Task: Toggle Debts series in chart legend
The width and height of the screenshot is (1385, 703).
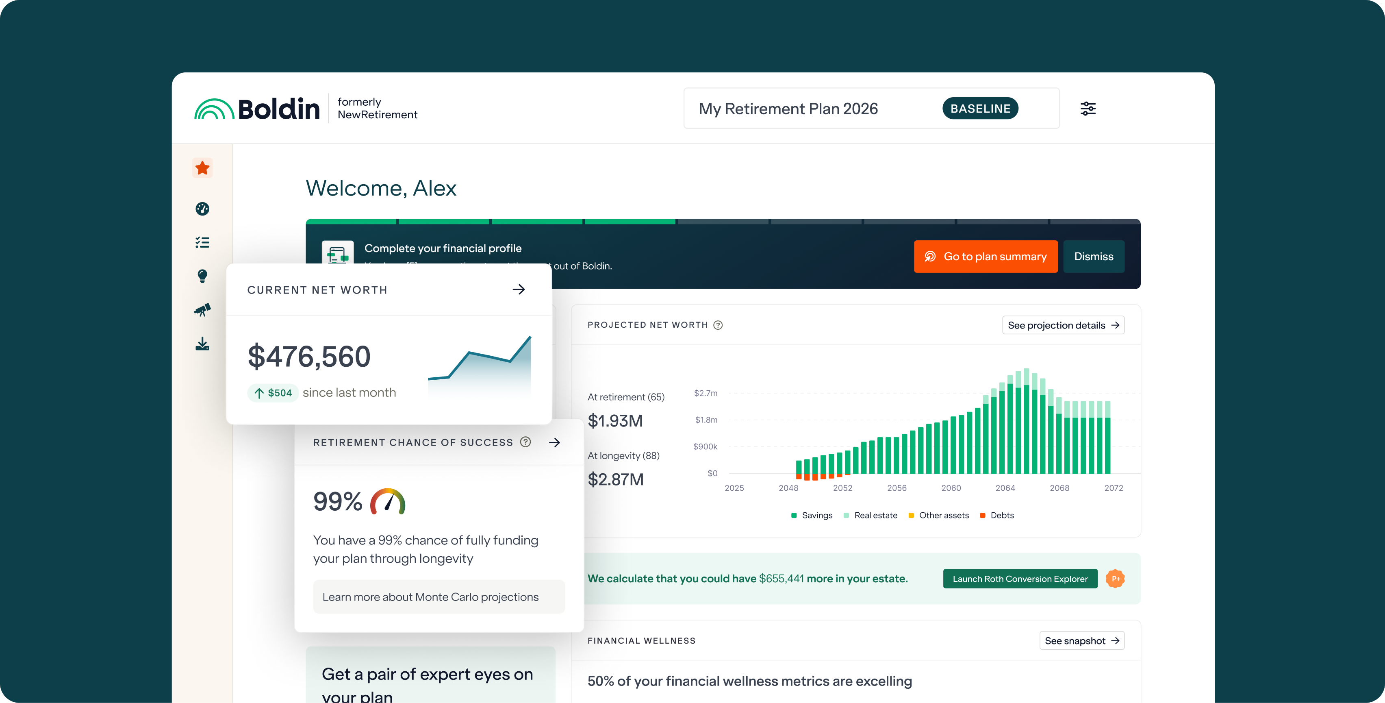Action: coord(996,515)
